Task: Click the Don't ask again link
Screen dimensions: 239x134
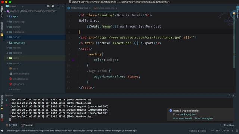Action: (204, 118)
